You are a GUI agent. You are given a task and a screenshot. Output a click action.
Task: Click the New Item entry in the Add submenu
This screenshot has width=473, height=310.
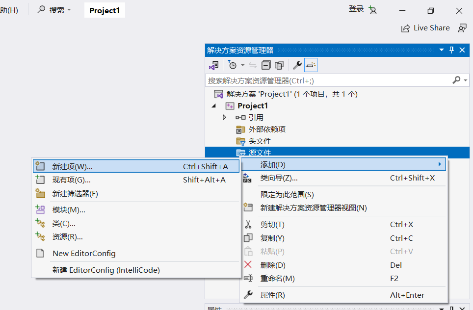136,166
